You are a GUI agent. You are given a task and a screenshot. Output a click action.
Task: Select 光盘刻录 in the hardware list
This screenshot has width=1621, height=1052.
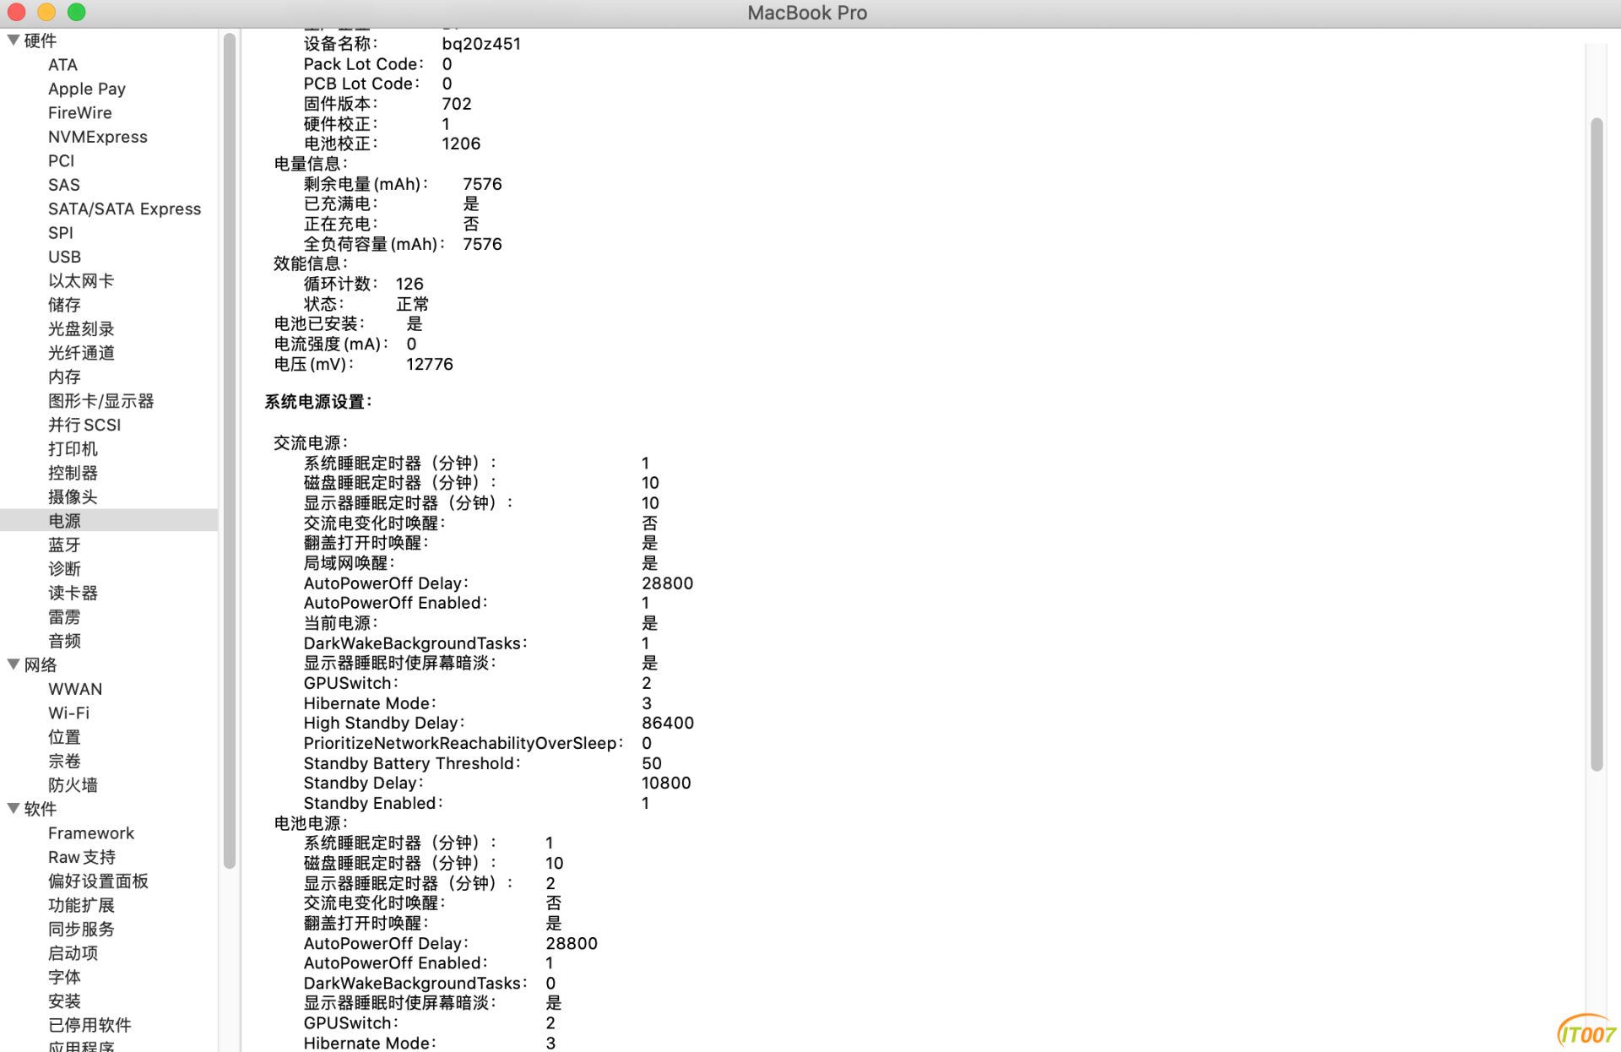click(81, 329)
